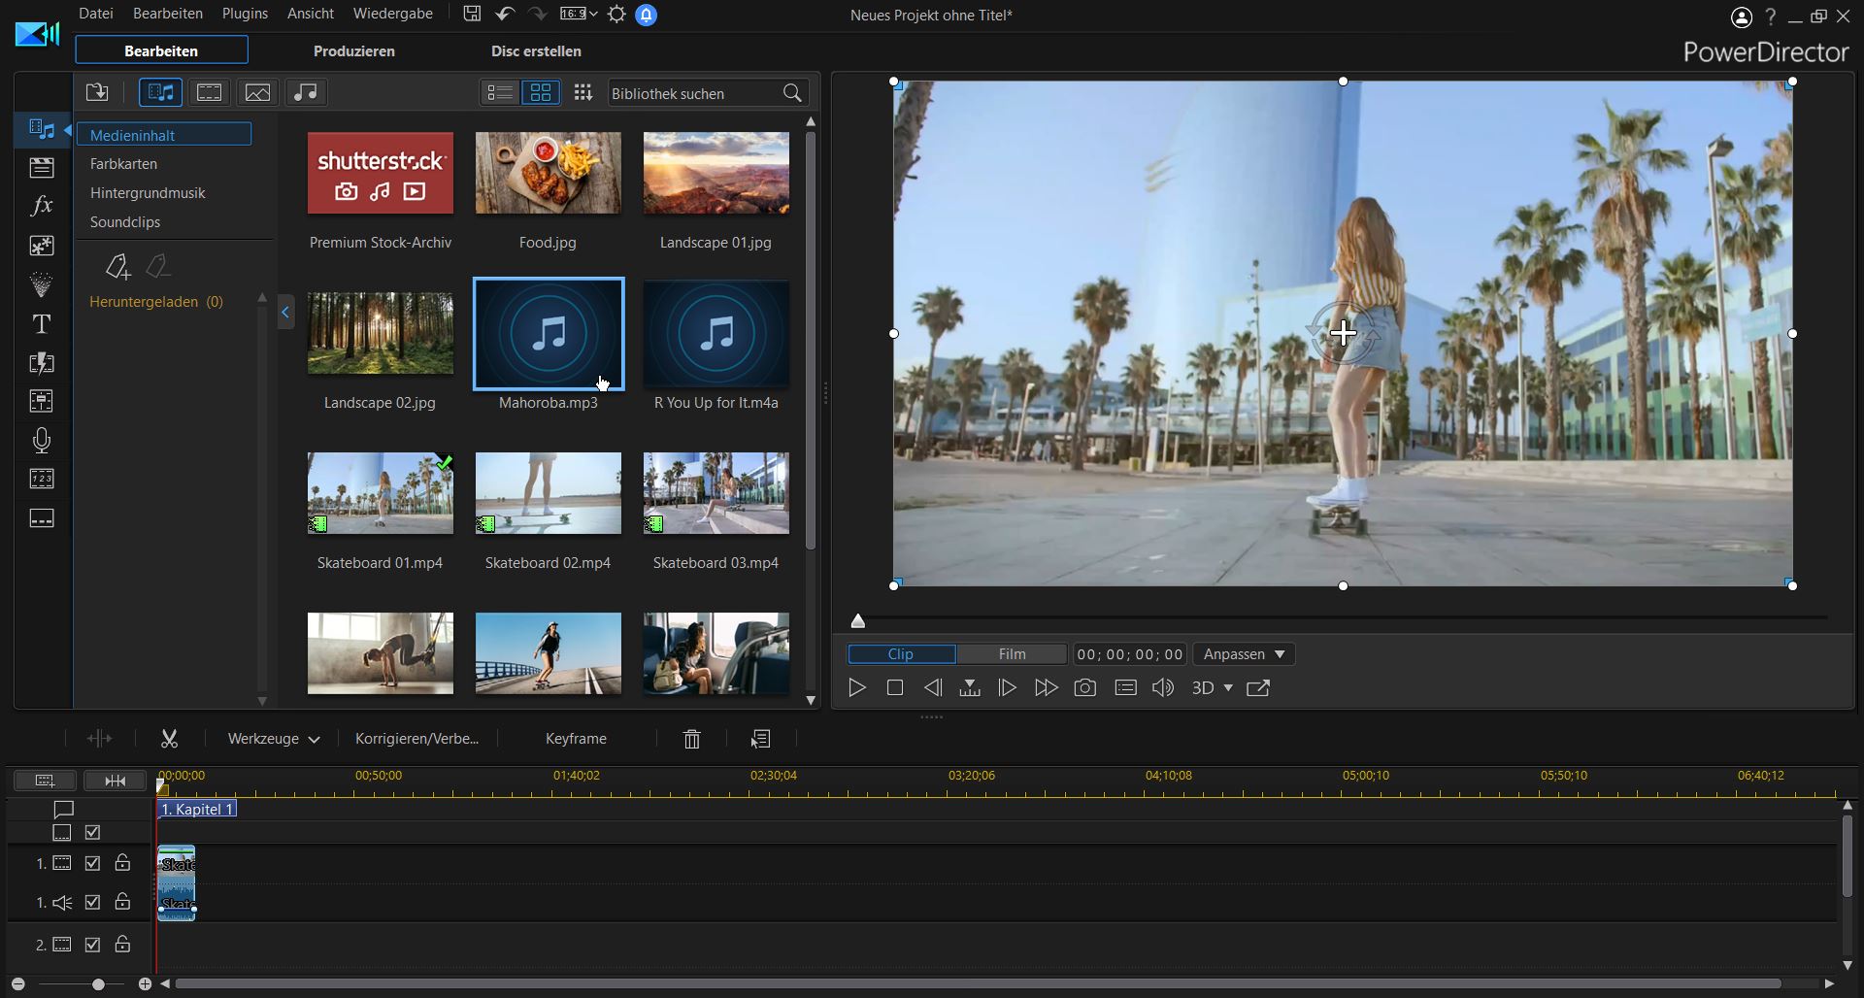Open the Anpassen preview size dropdown
Viewport: 1864px width, 998px height.
pyautogui.click(x=1244, y=654)
